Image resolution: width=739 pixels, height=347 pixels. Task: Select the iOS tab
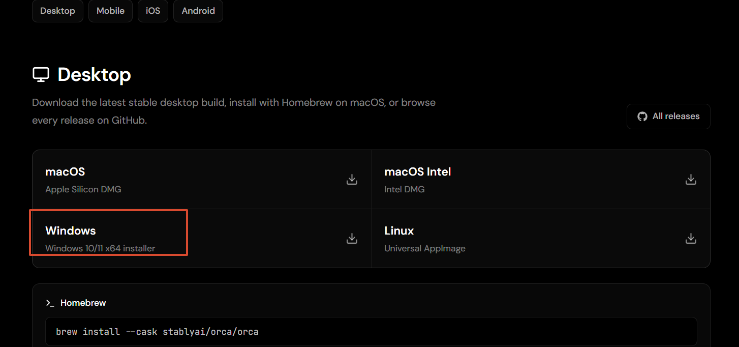[153, 11]
